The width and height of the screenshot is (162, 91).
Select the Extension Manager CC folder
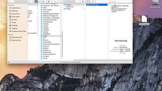(x=51, y=16)
